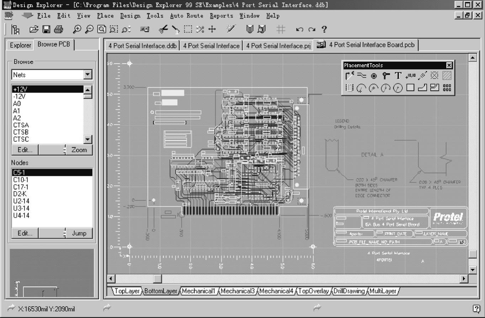
Task: Select node U3-14 in the Nodes list
Action: (x=21, y=208)
